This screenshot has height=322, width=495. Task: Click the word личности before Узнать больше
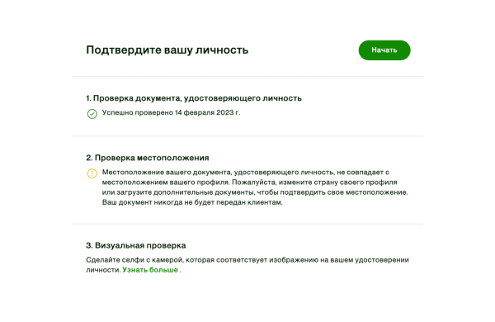(103, 270)
